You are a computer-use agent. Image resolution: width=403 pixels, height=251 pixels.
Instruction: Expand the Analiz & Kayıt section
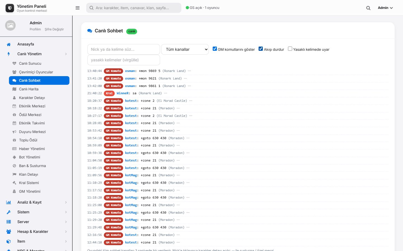(x=36, y=202)
